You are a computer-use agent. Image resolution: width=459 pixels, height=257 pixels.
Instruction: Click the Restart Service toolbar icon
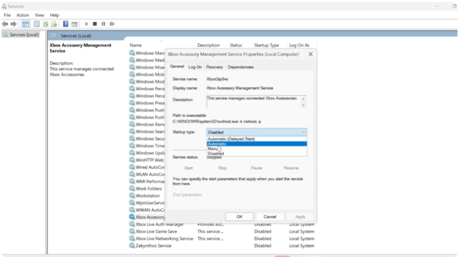112,24
